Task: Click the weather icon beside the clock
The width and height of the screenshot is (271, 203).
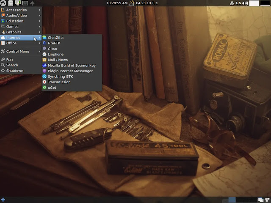Action: click(x=132, y=3)
